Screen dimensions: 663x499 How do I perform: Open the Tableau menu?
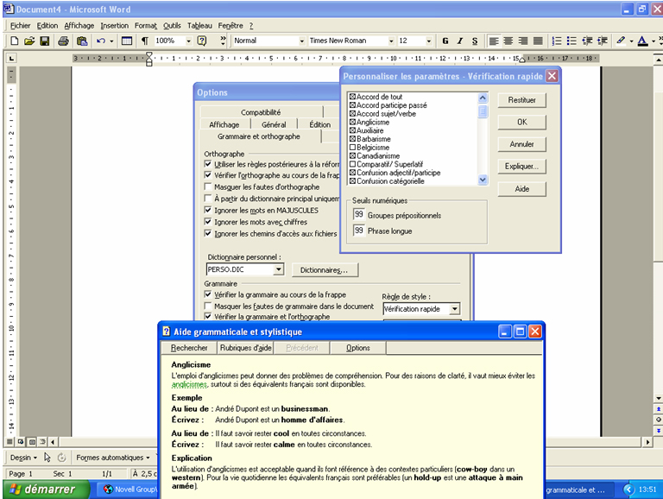click(199, 25)
